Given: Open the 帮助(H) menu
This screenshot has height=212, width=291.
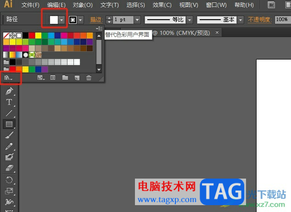Looking at the screenshot, I should [x=244, y=5].
